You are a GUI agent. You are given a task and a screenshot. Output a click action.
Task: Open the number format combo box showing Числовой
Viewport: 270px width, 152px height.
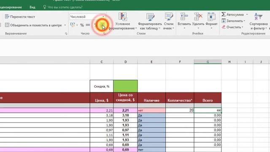[87, 17]
